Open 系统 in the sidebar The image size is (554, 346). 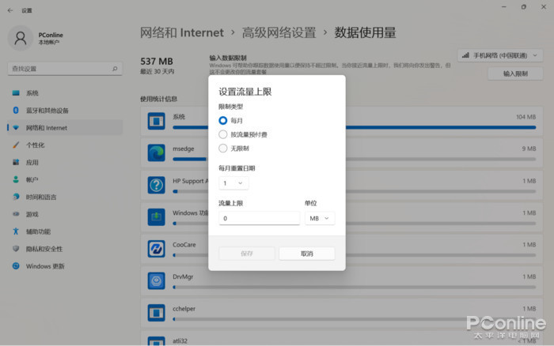click(x=65, y=93)
